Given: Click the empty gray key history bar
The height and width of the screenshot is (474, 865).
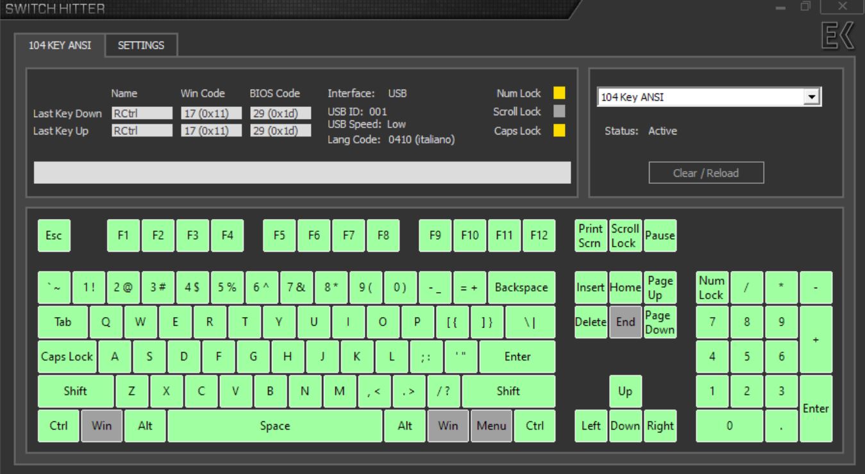Looking at the screenshot, I should (x=302, y=173).
